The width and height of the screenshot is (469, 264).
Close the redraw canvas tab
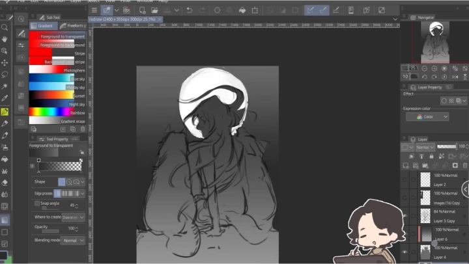click(160, 20)
